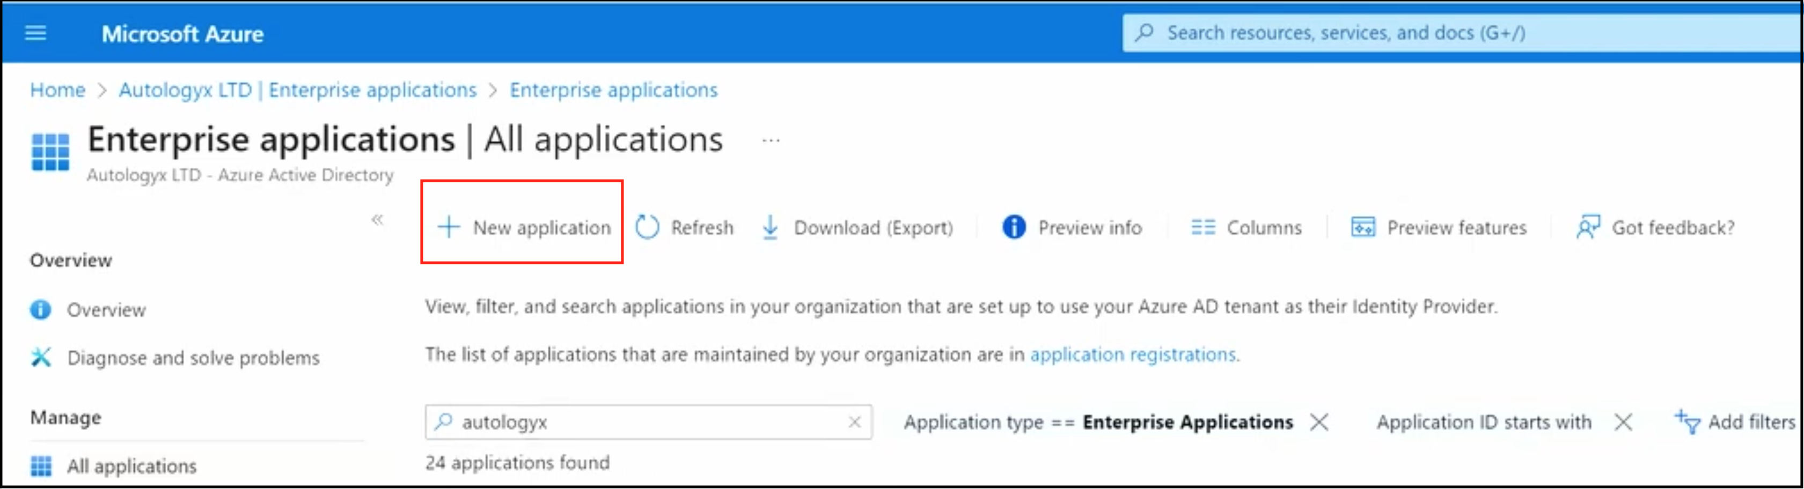
Task: Open Diagnose and solve problems
Action: (x=193, y=358)
